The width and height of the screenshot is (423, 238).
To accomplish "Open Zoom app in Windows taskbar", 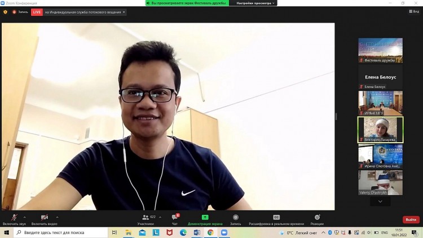I will (x=224, y=232).
